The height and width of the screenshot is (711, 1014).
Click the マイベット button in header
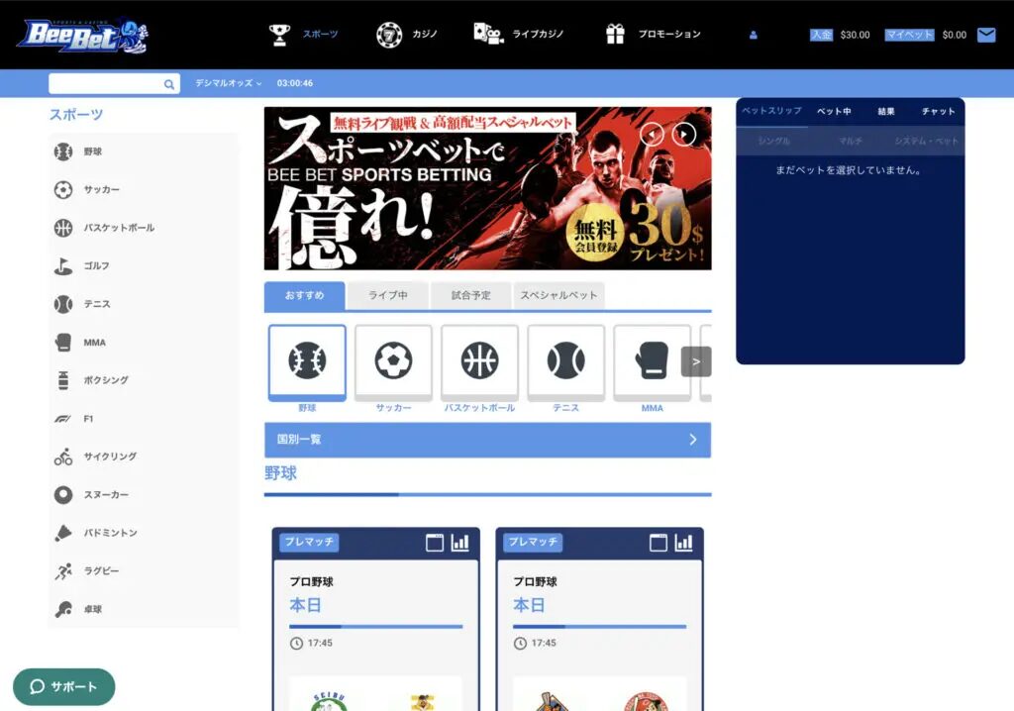pos(909,35)
